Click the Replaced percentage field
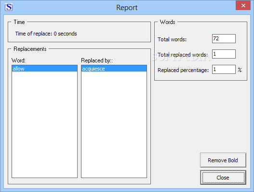The image size is (254, 192). tap(224, 70)
